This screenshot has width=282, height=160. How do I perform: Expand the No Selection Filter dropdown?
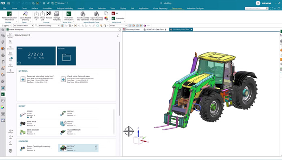click(x=24, y=26)
